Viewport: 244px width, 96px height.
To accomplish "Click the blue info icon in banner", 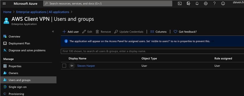I will point(66,41).
